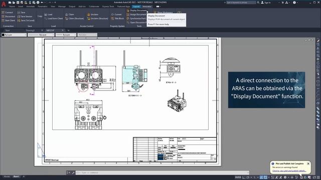This screenshot has width=321, height=180.
Task: Switch to the Start file tab
Action: tap(8, 30)
